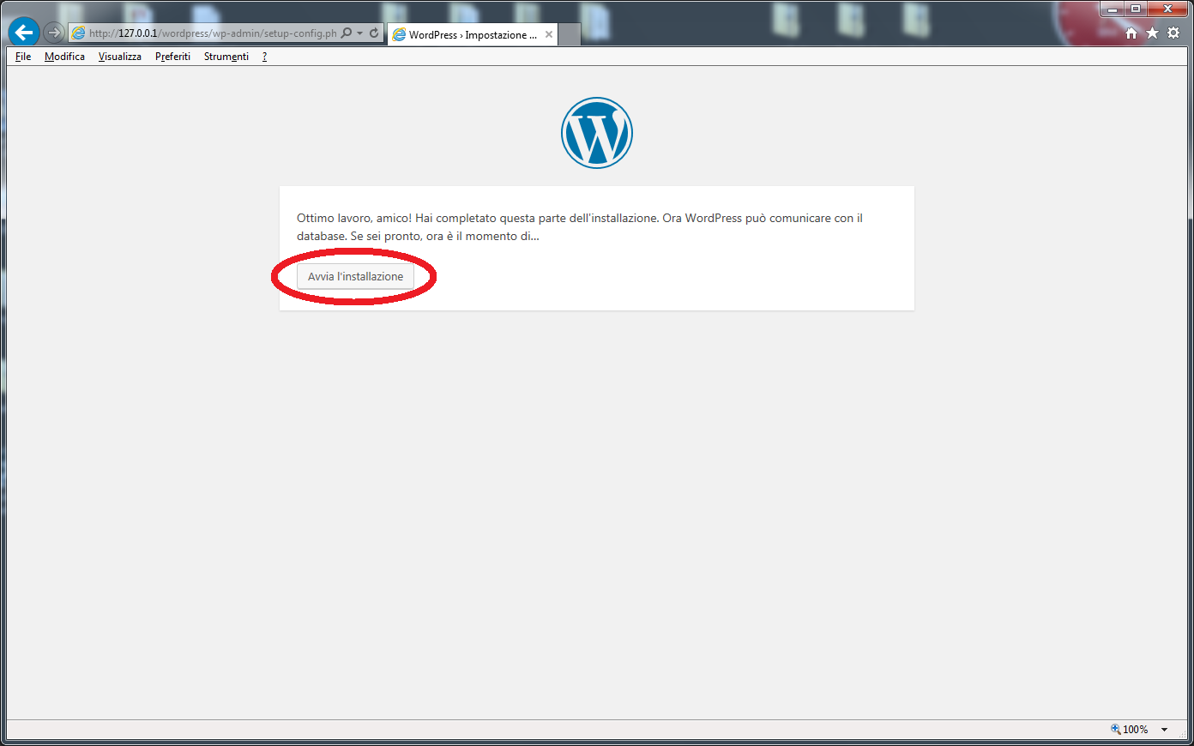Screen dimensions: 1194x746
Task: Open the Home page icon
Action: tap(1131, 33)
